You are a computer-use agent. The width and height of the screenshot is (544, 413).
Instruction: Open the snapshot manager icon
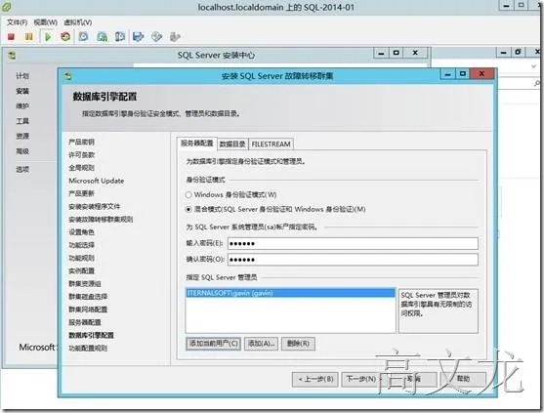pyautogui.click(x=120, y=36)
